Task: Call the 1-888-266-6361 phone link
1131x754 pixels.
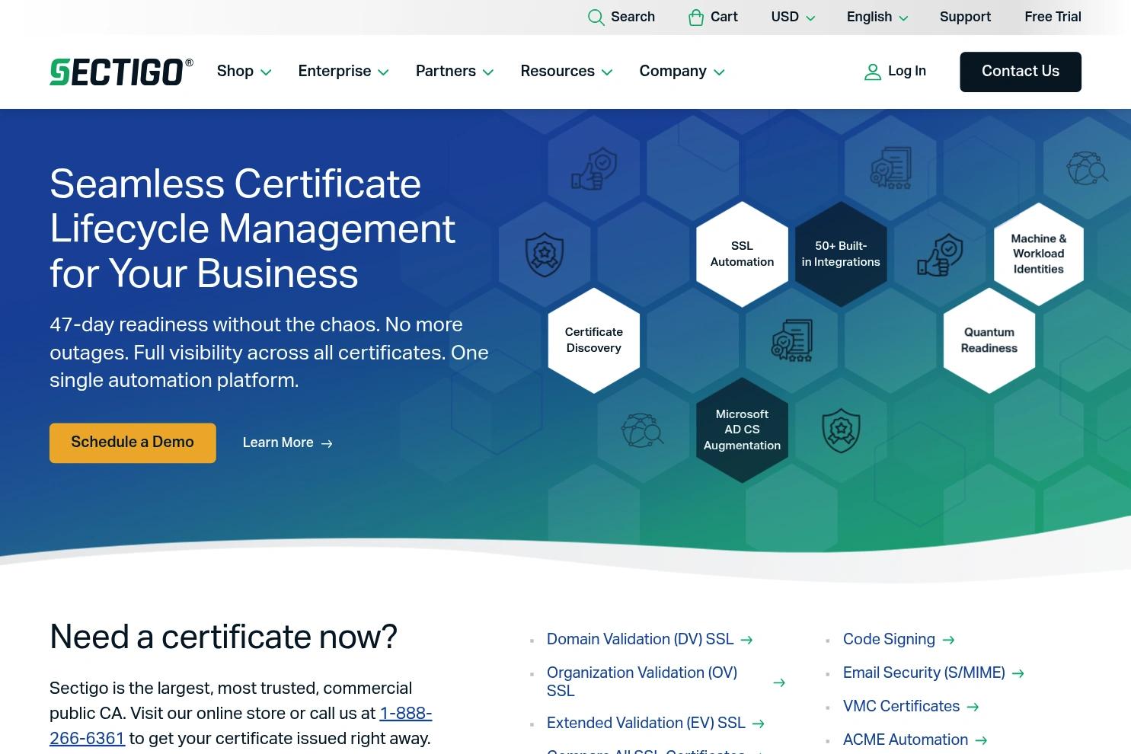Action: pos(241,727)
